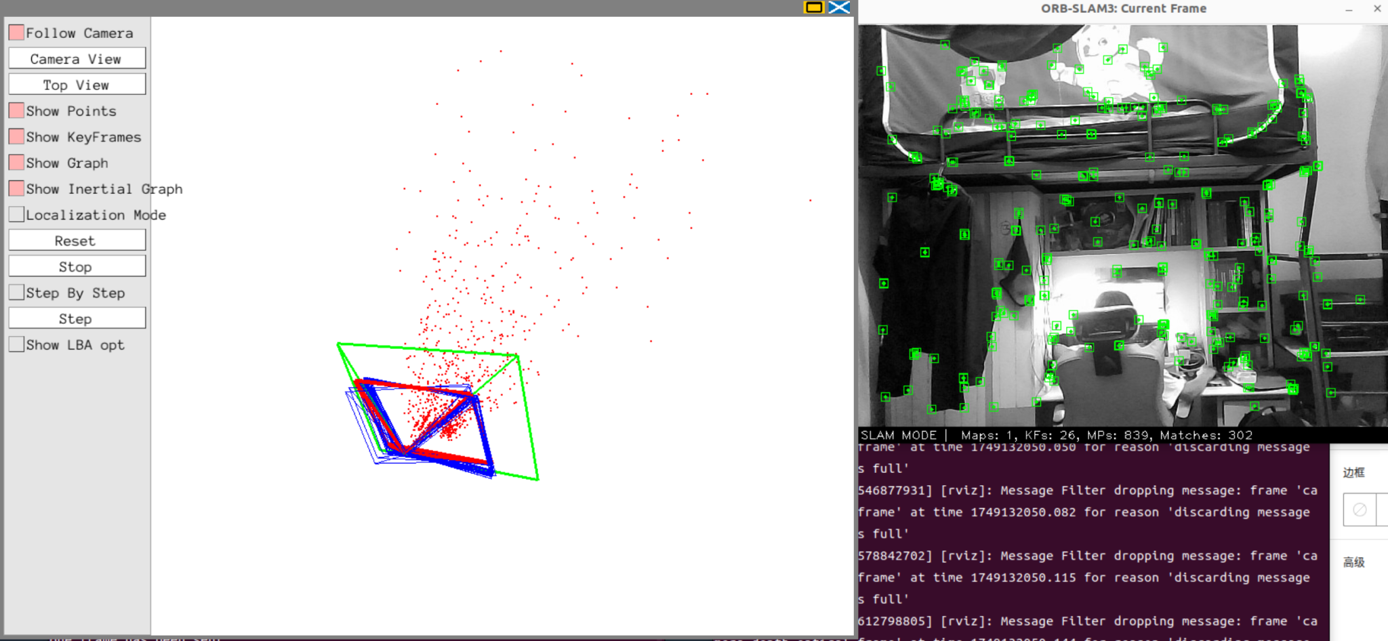Enable Show LBA opt checkbox

[17, 345]
